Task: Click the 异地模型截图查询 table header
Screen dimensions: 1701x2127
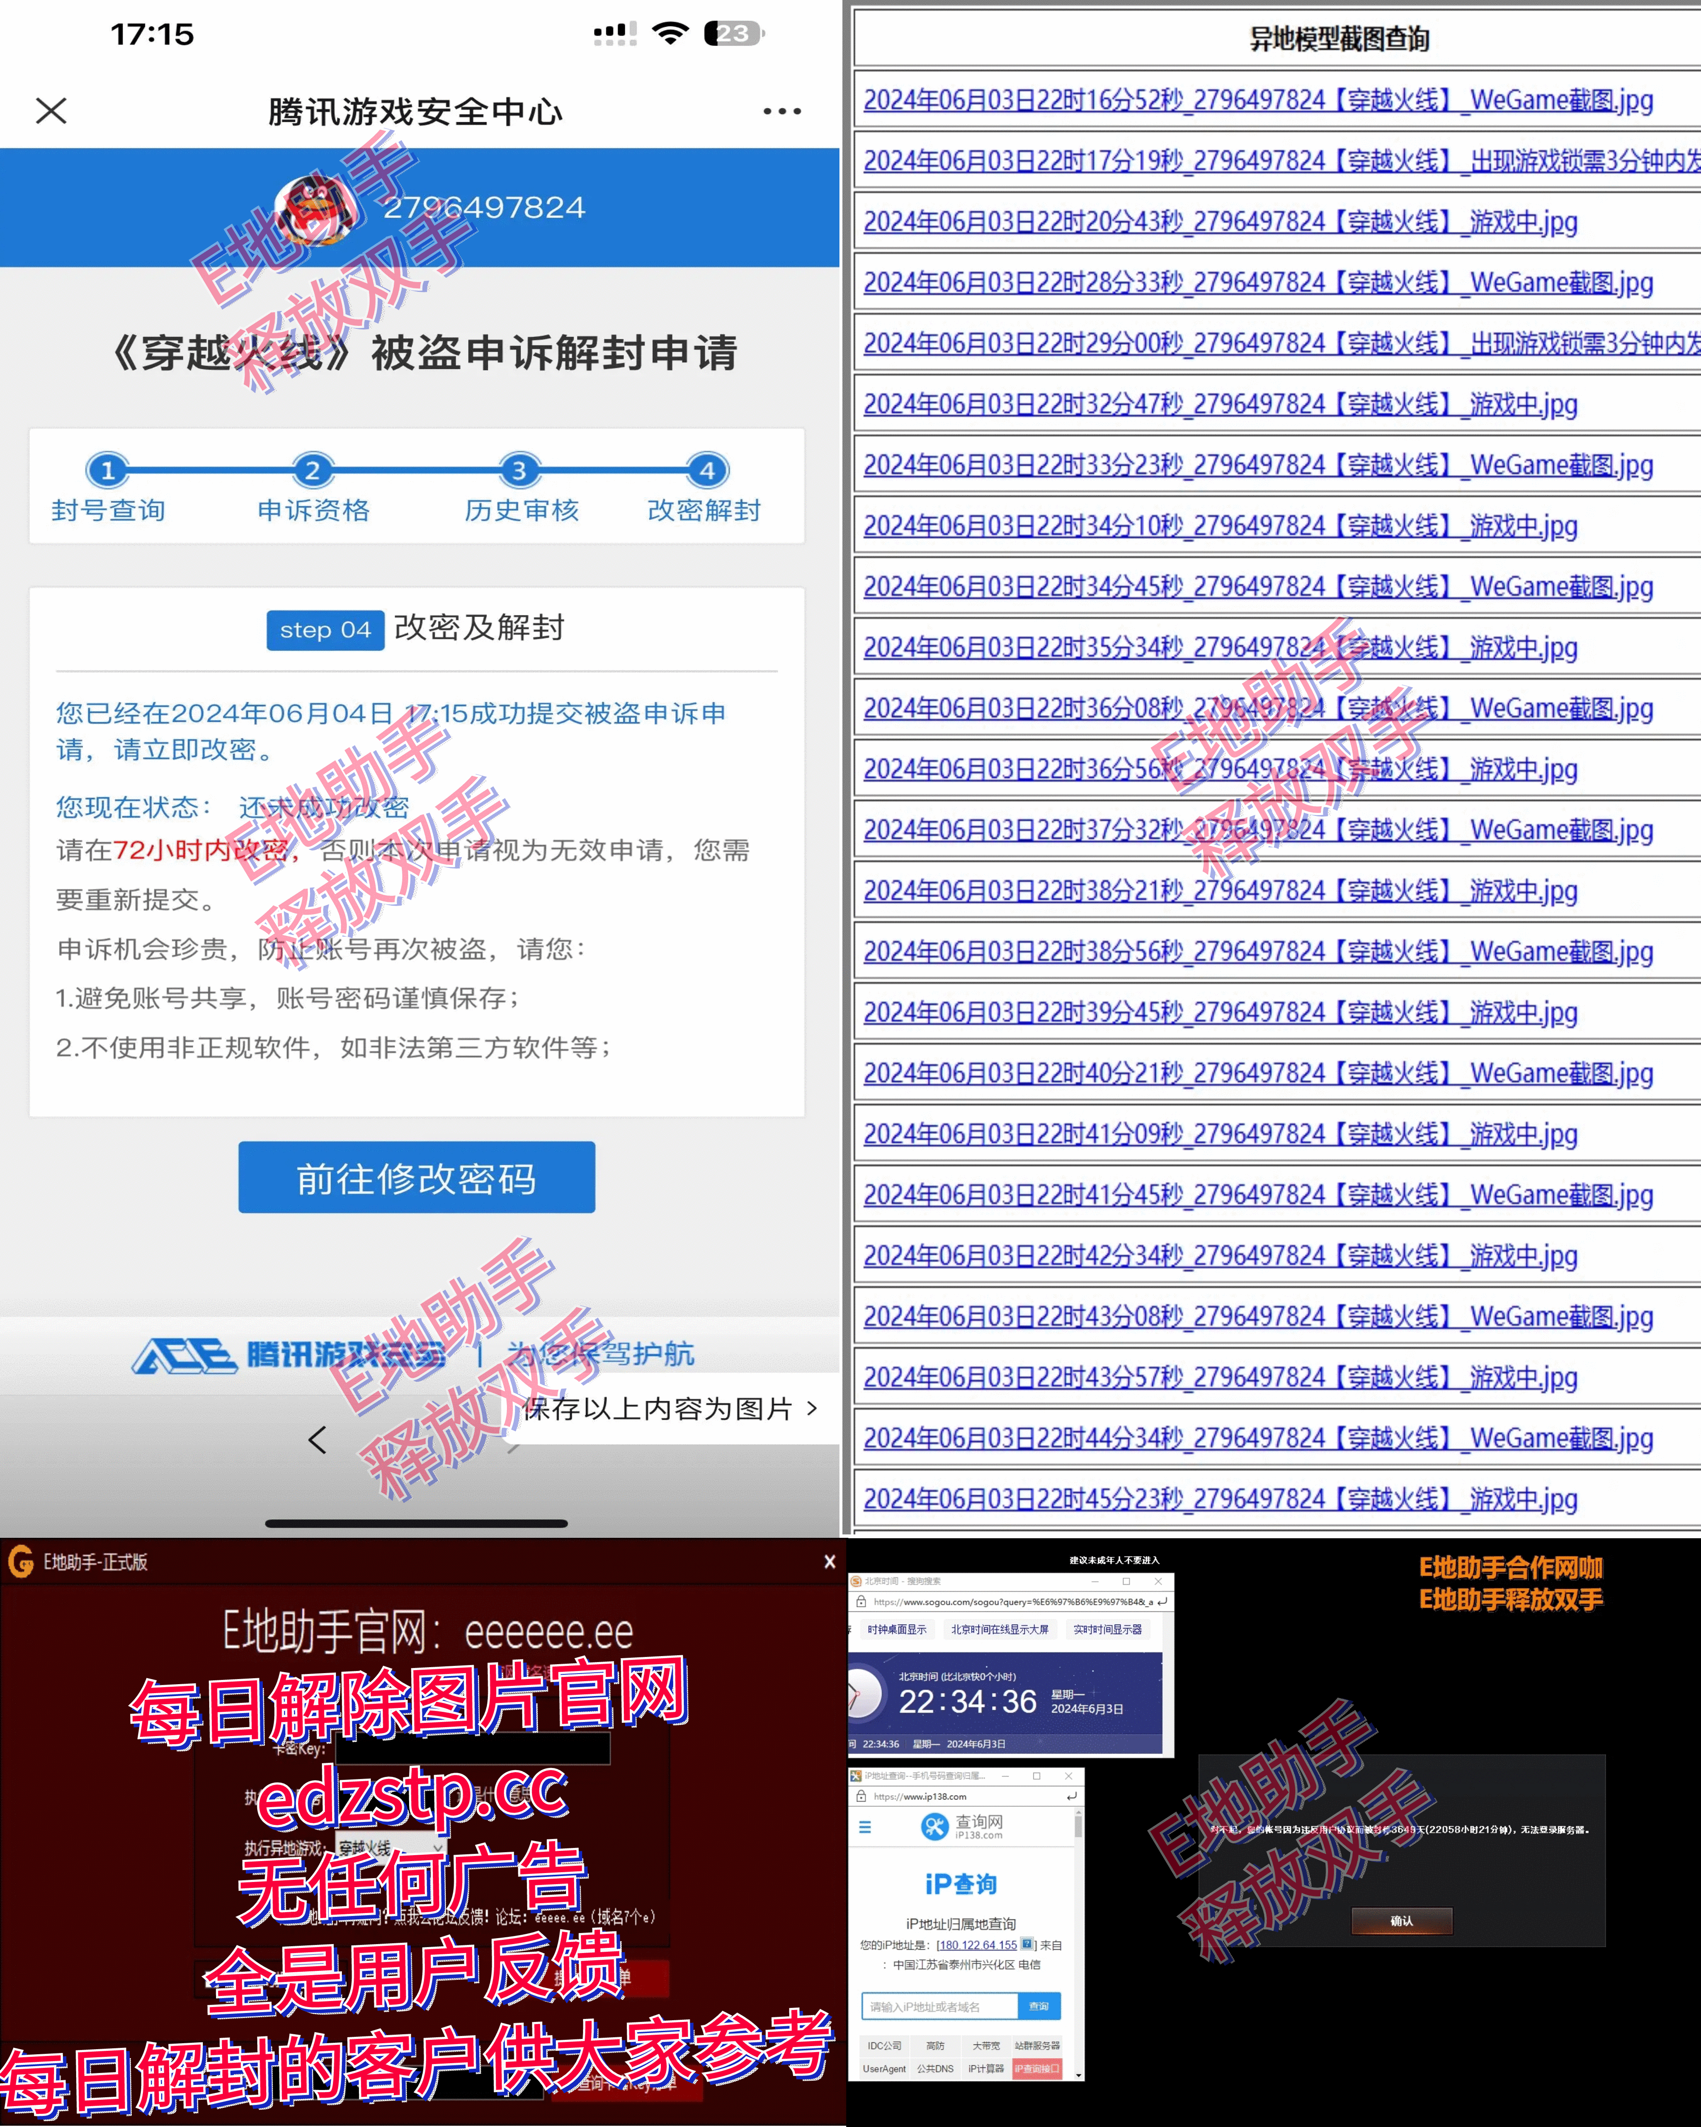Action: coord(1339,40)
